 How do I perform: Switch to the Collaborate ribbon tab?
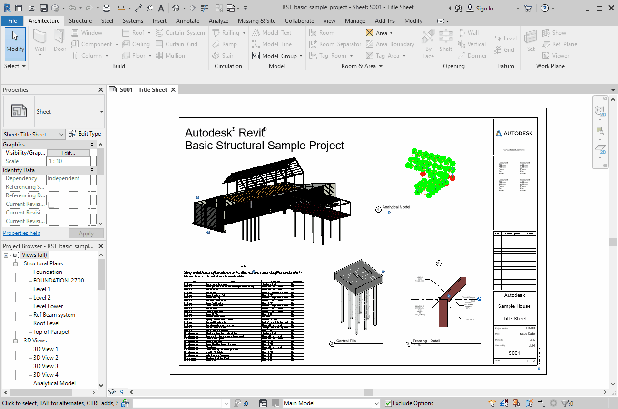pos(299,20)
